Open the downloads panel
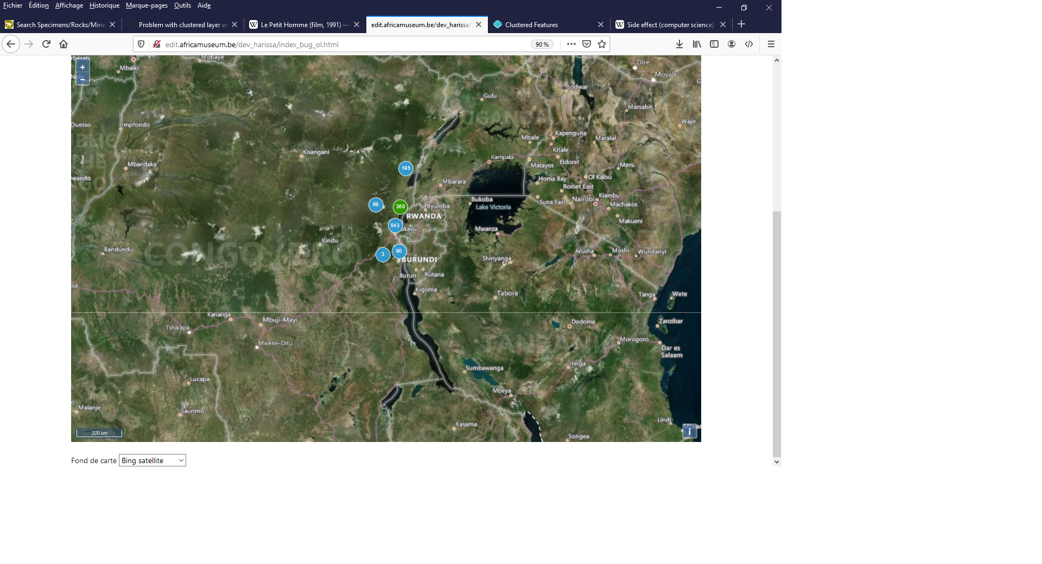 tap(679, 44)
